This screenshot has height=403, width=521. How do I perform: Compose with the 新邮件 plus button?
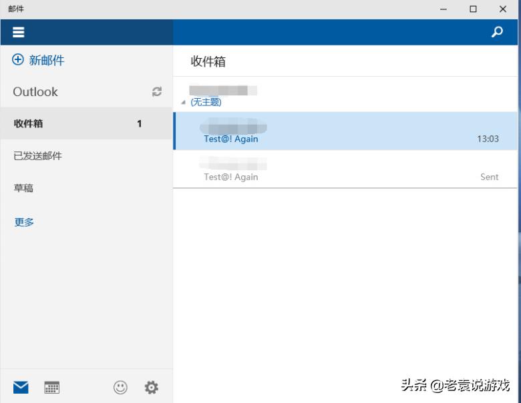pos(38,60)
